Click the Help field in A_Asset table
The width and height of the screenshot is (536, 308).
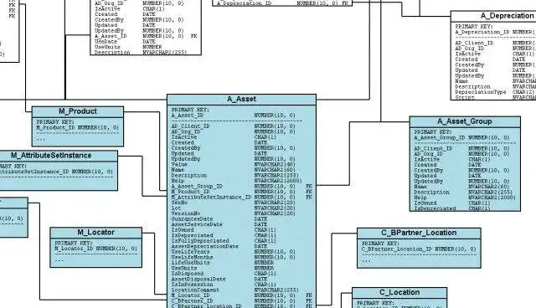click(x=236, y=181)
